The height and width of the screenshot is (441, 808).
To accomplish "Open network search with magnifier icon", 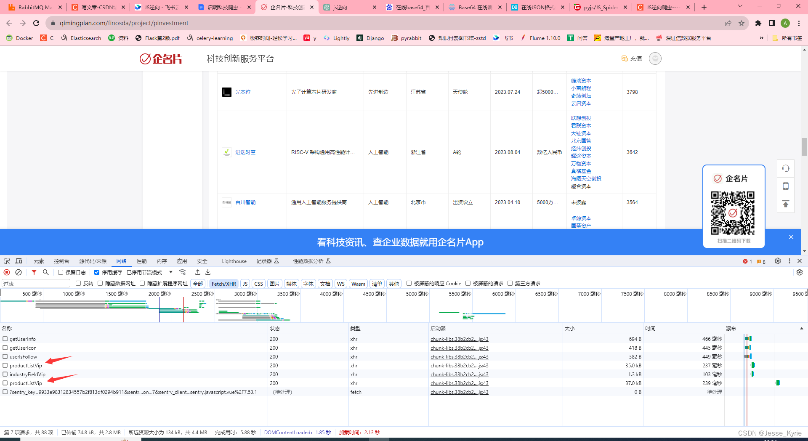I will click(46, 272).
